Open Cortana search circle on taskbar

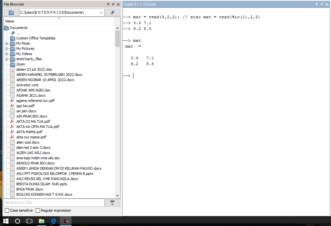point(18,221)
